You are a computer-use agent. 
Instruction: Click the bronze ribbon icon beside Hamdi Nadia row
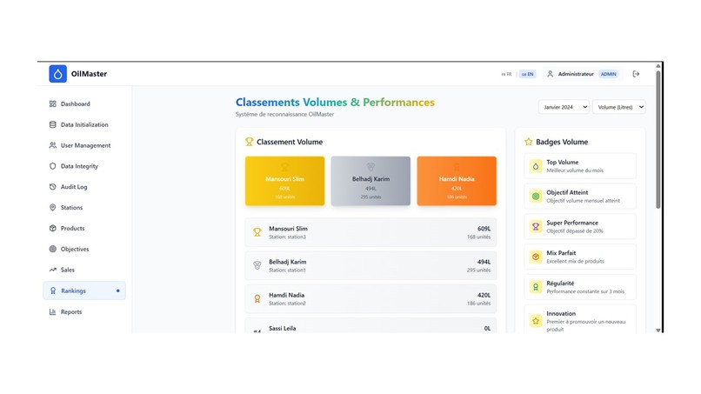click(x=257, y=298)
